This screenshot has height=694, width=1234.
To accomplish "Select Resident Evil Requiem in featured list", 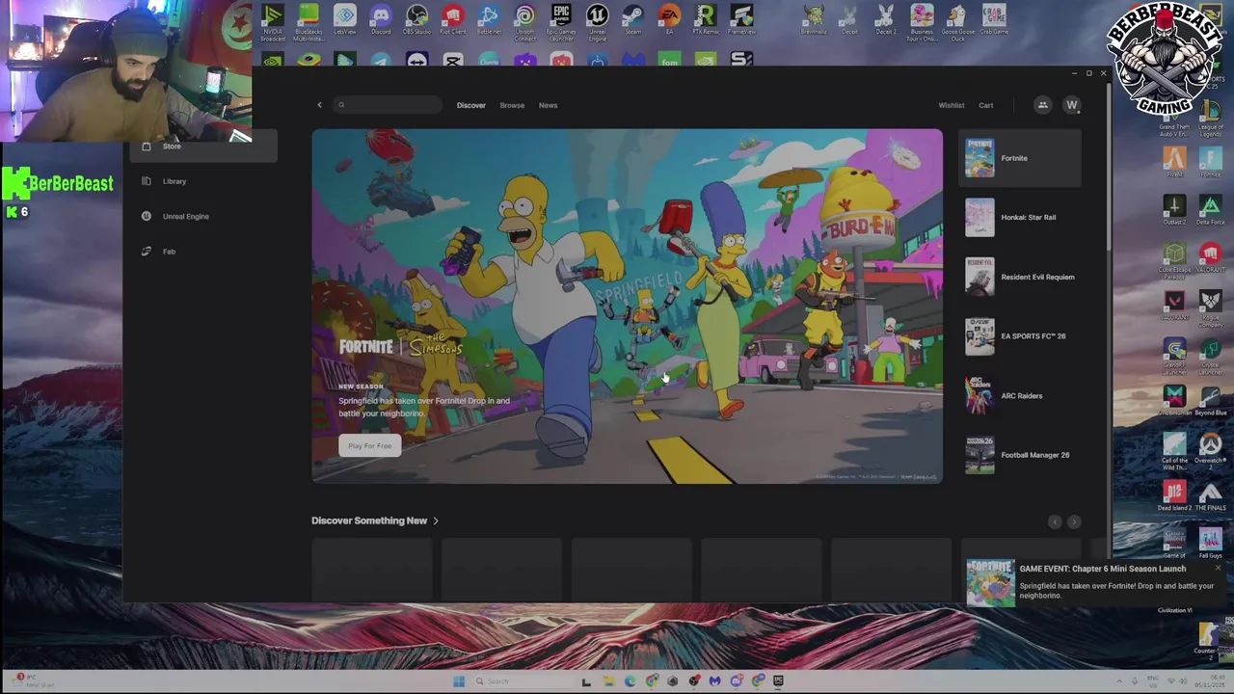I will [x=1021, y=277].
